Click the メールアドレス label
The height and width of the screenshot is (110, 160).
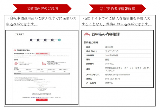coord(93,75)
